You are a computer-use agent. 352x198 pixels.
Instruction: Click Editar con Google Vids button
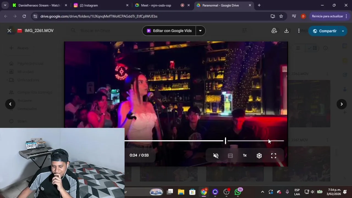click(x=169, y=31)
